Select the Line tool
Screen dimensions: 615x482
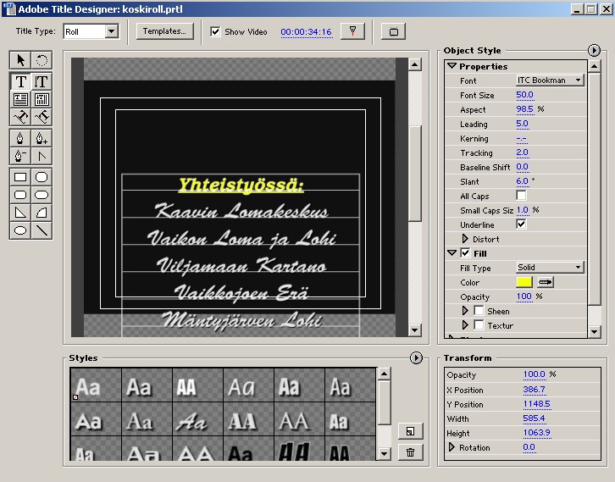[42, 230]
